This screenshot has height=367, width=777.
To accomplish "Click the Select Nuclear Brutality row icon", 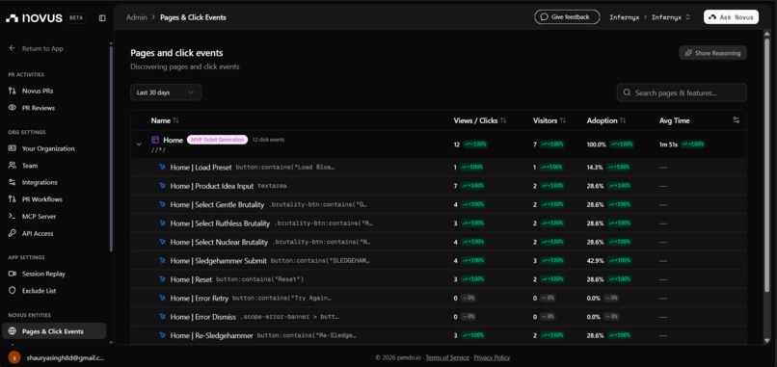I will 163,242.
